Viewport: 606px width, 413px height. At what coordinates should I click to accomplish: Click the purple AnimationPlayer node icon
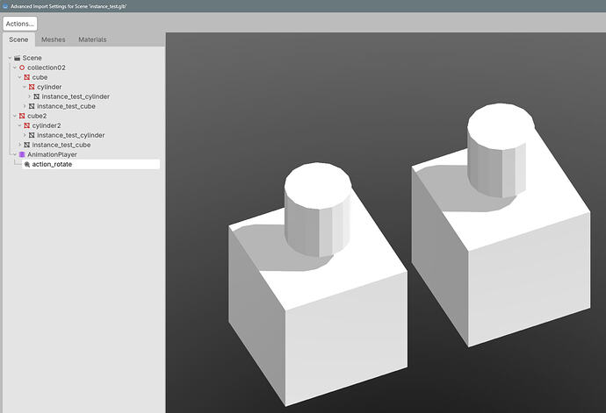[22, 154]
